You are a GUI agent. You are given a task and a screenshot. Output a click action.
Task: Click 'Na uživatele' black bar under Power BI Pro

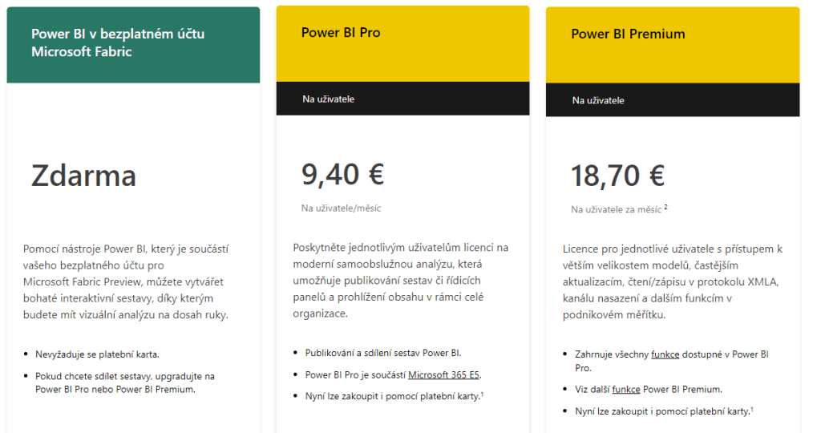click(402, 99)
